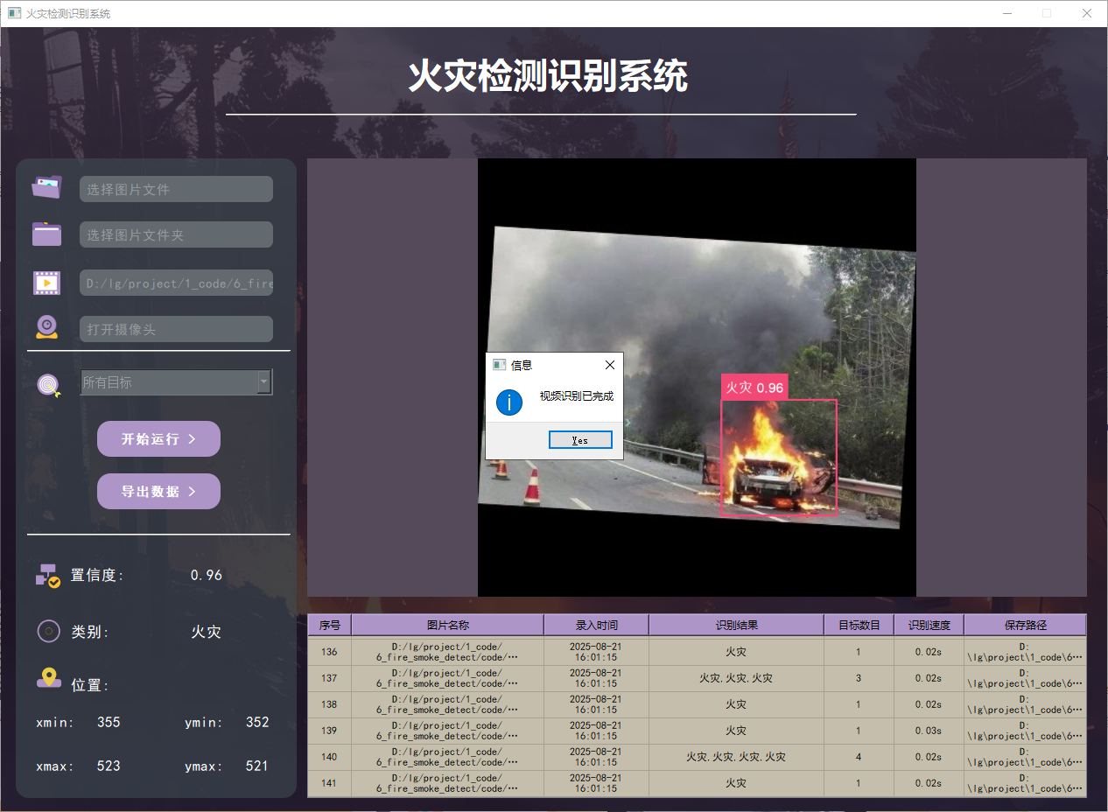The image size is (1108, 812).
Task: Export results with 导出数据 button
Action: coord(158,491)
